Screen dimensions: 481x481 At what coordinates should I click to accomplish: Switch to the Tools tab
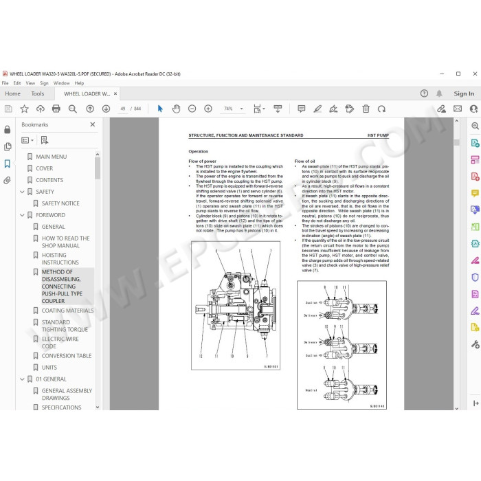38,93
